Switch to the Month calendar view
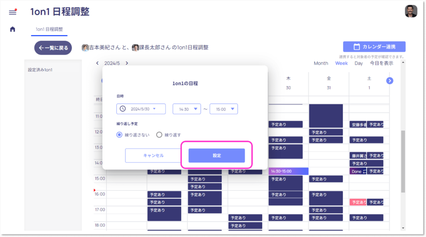This screenshot has height=237, width=426. tap(321, 63)
